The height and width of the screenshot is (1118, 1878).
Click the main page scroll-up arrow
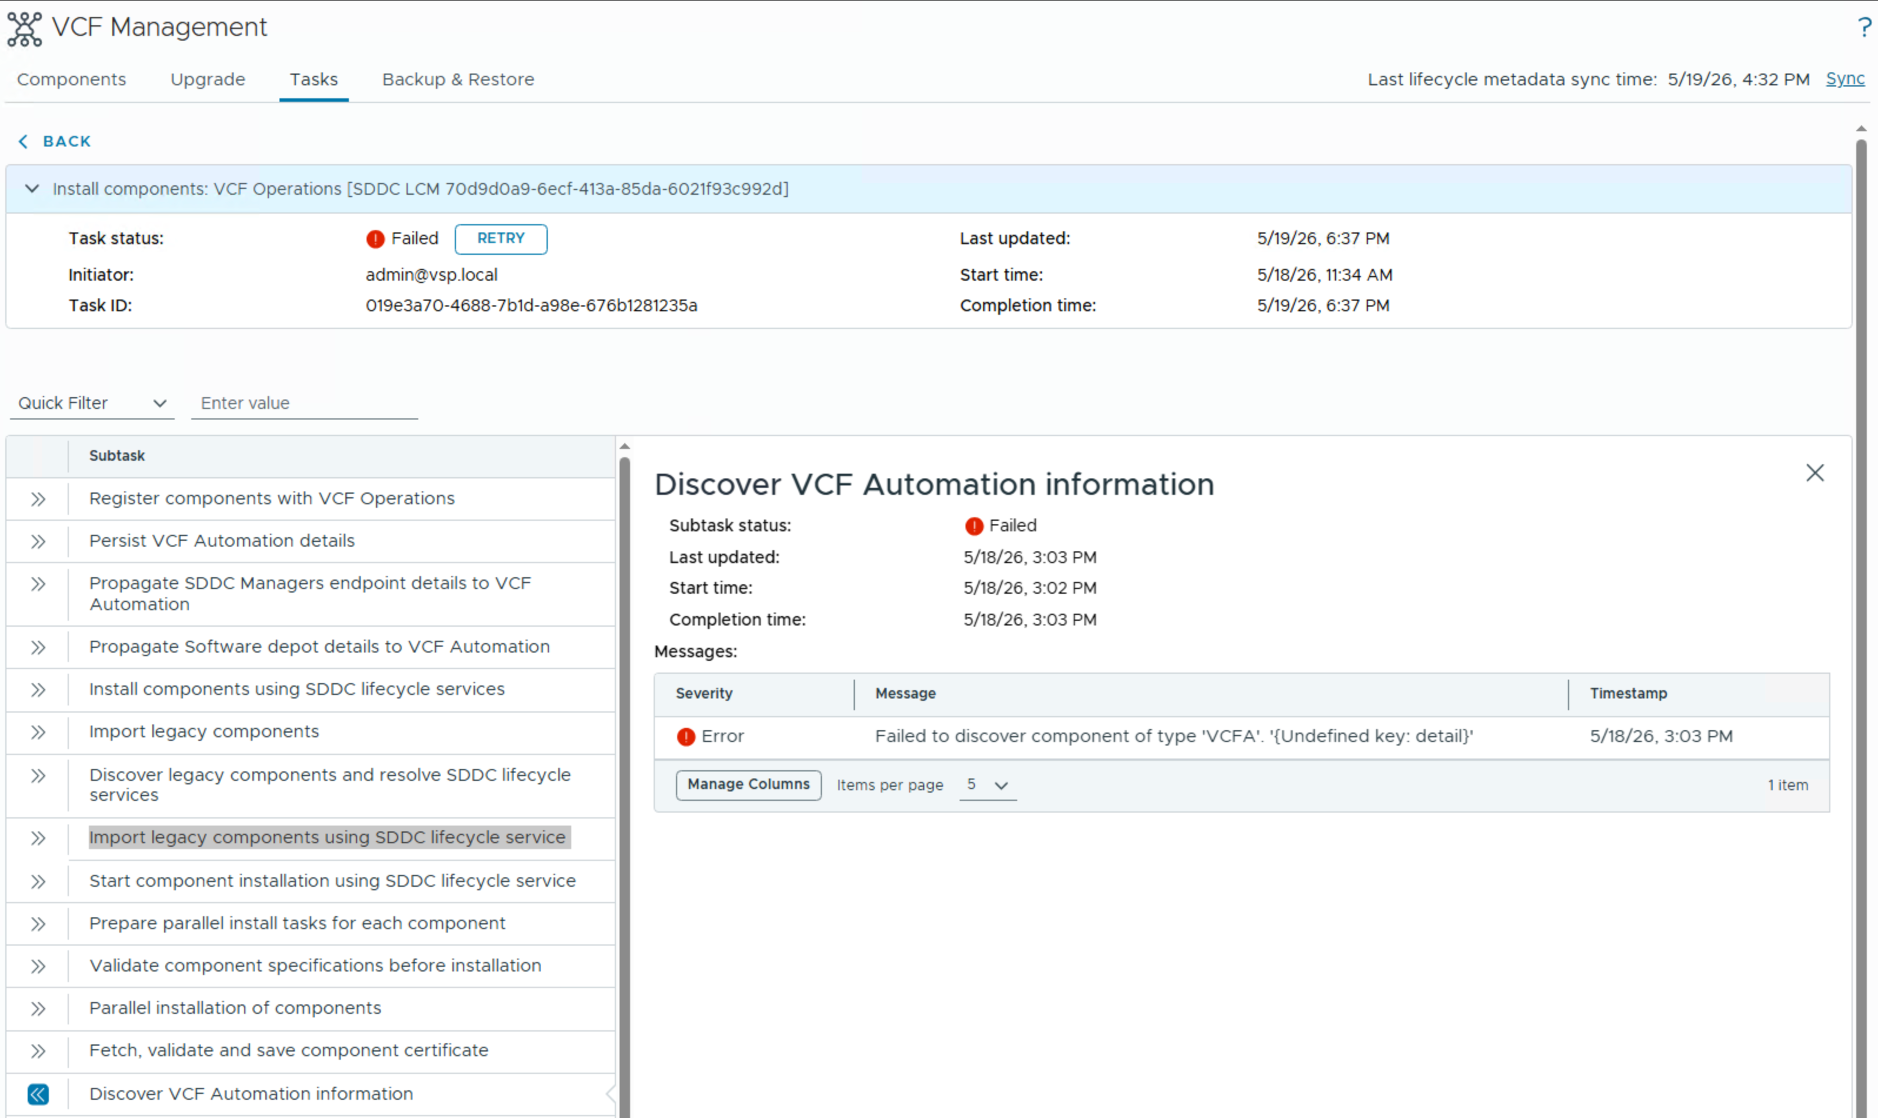coord(1862,129)
